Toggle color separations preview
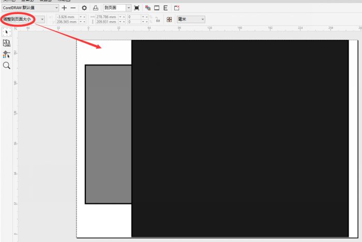 (x=148, y=8)
